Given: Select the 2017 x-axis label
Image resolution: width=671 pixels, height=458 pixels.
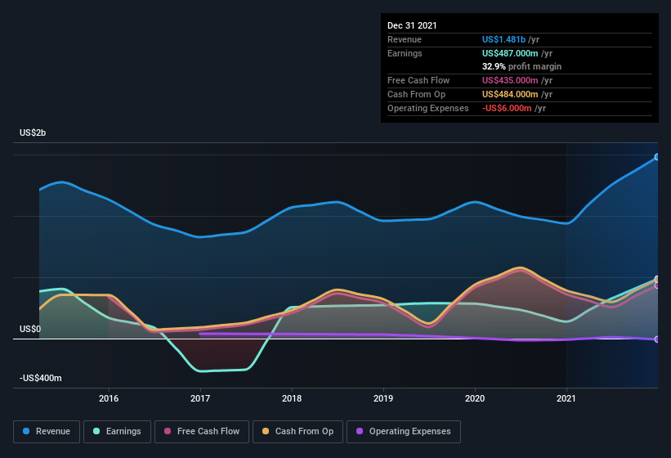Looking at the screenshot, I should point(200,398).
